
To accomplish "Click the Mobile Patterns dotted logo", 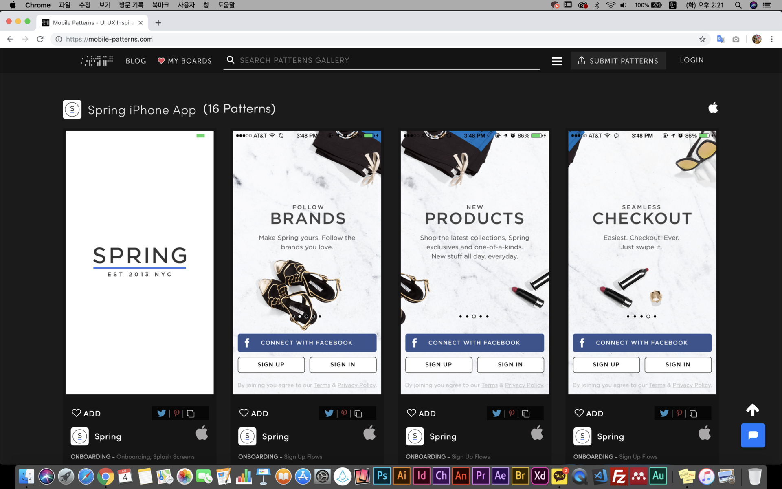I will click(x=97, y=61).
